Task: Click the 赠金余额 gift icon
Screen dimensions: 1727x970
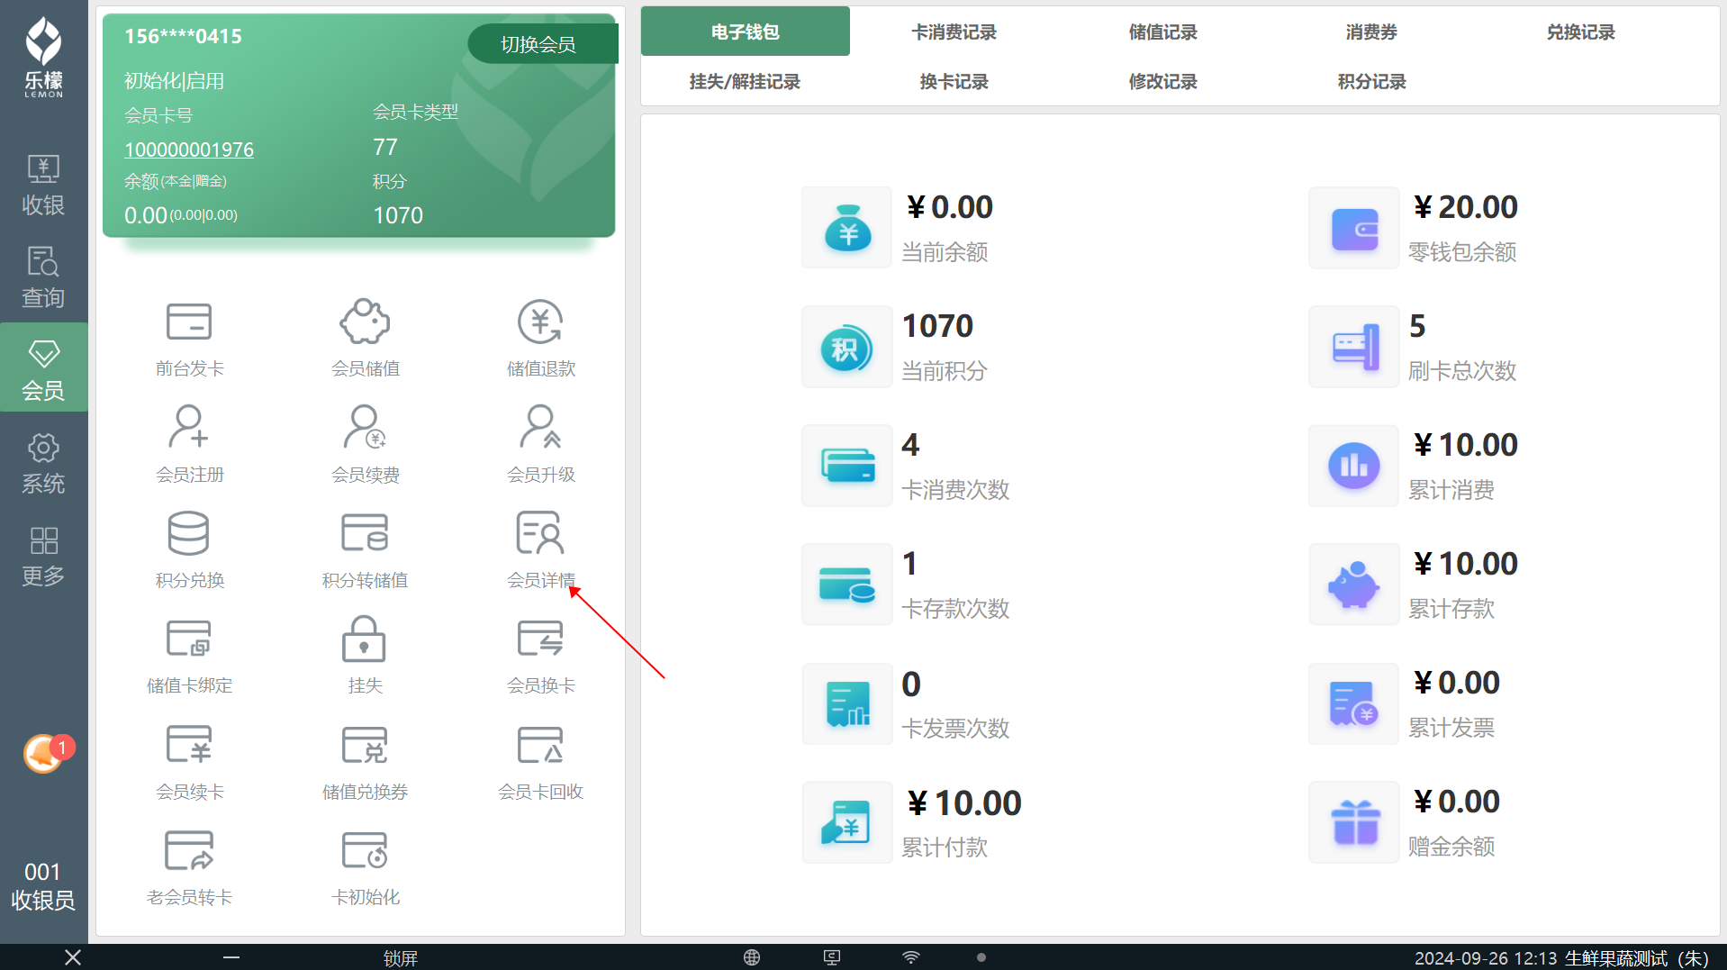Action: tap(1354, 822)
